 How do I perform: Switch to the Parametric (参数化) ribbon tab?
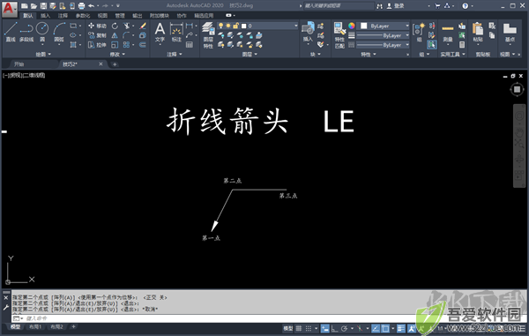tap(83, 16)
